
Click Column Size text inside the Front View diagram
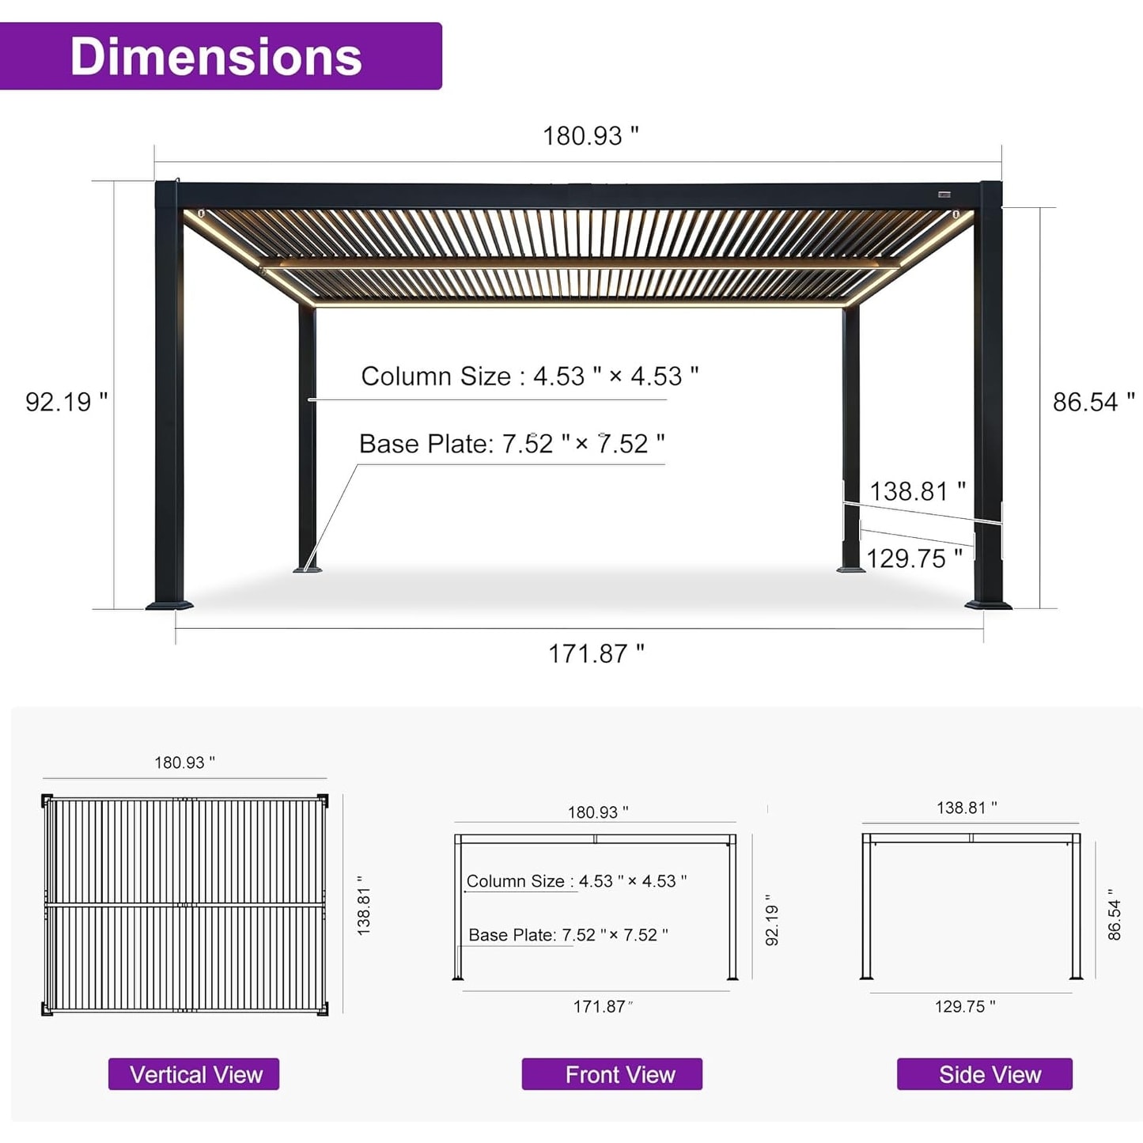coord(577,881)
